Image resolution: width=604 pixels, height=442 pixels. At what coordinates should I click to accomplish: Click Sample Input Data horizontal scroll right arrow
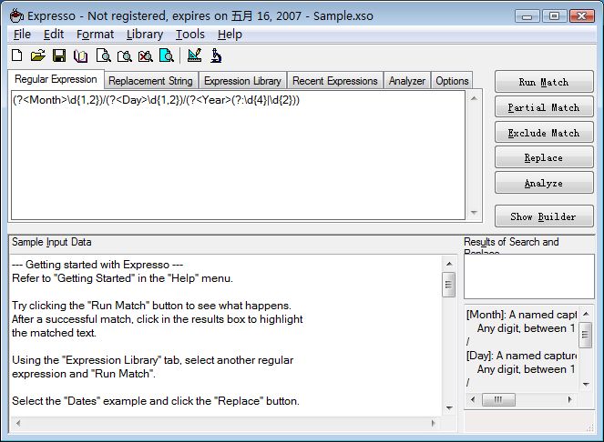pos(434,423)
